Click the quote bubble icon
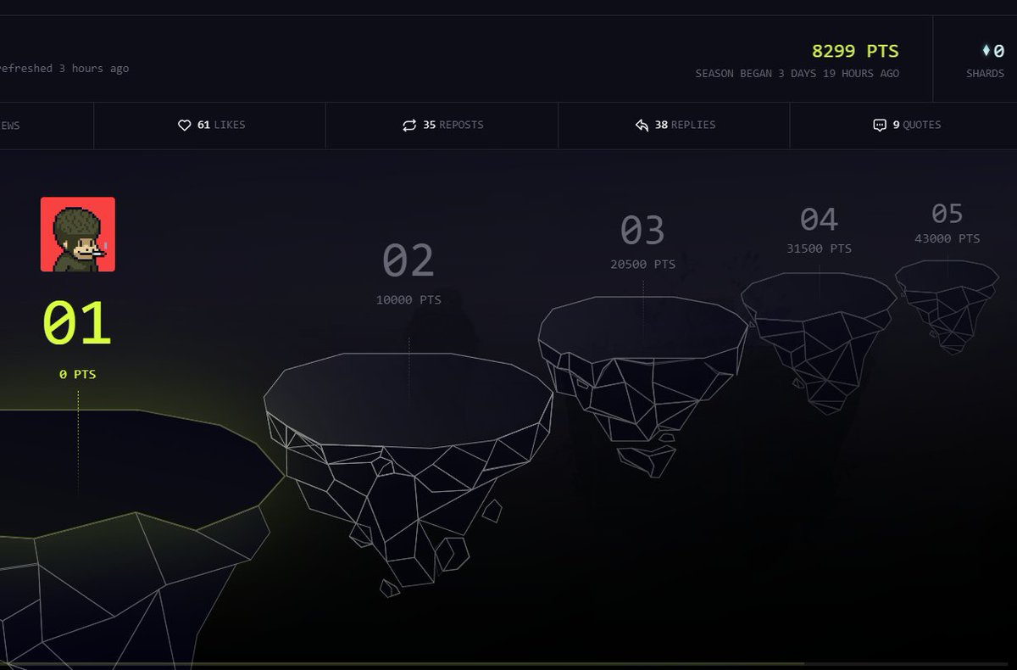 point(880,125)
